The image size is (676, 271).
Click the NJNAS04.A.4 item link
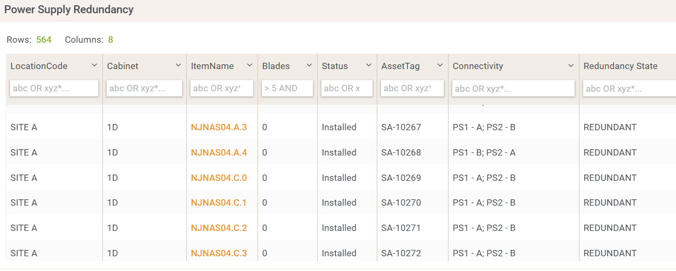[218, 152]
